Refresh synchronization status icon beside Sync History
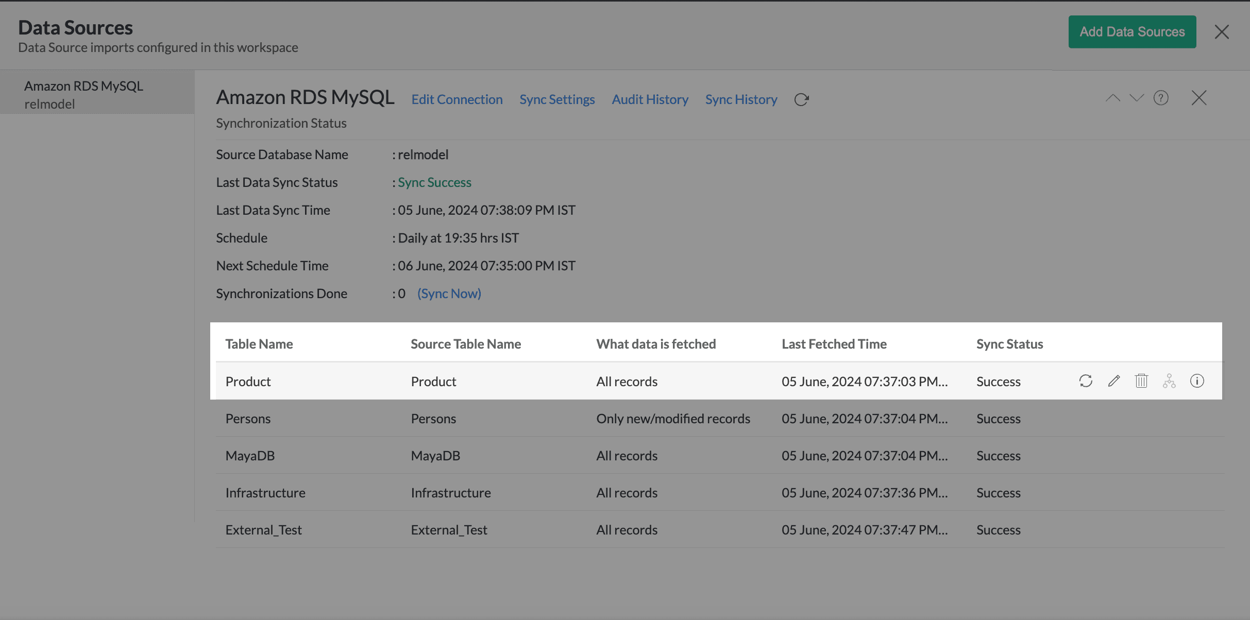 [x=801, y=99]
